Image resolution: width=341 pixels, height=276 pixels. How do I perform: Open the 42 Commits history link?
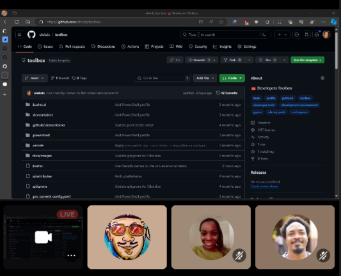(x=226, y=93)
